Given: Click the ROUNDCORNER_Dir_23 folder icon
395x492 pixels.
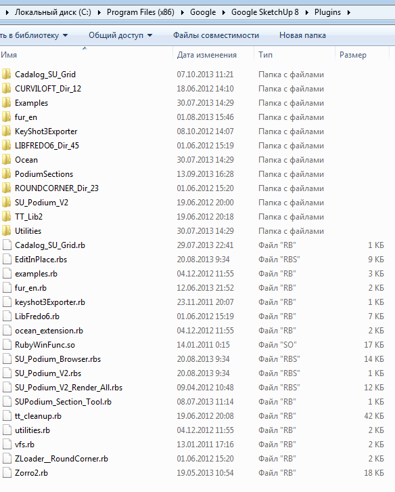Looking at the screenshot, I should [6, 188].
